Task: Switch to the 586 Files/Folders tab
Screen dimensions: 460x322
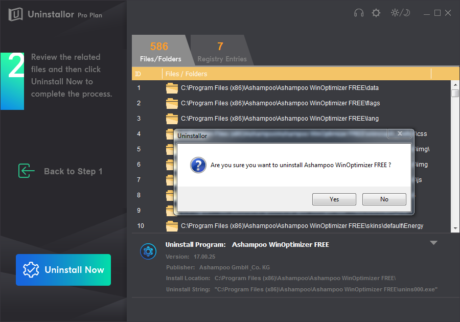Action: 160,51
